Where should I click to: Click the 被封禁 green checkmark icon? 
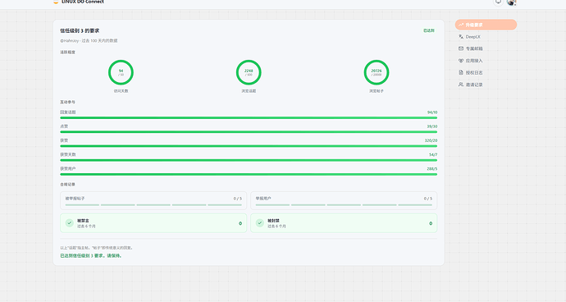click(260, 223)
